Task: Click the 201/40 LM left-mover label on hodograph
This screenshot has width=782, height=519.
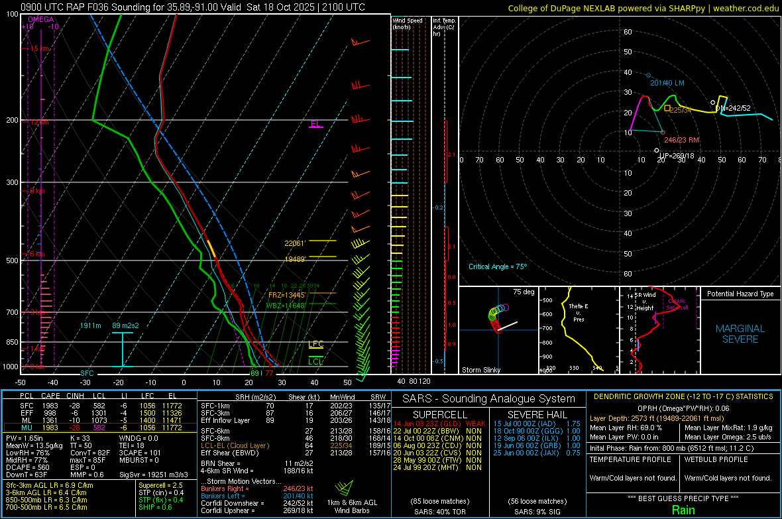Action: pos(667,83)
